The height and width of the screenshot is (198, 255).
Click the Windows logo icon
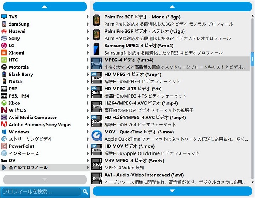coord(4,132)
